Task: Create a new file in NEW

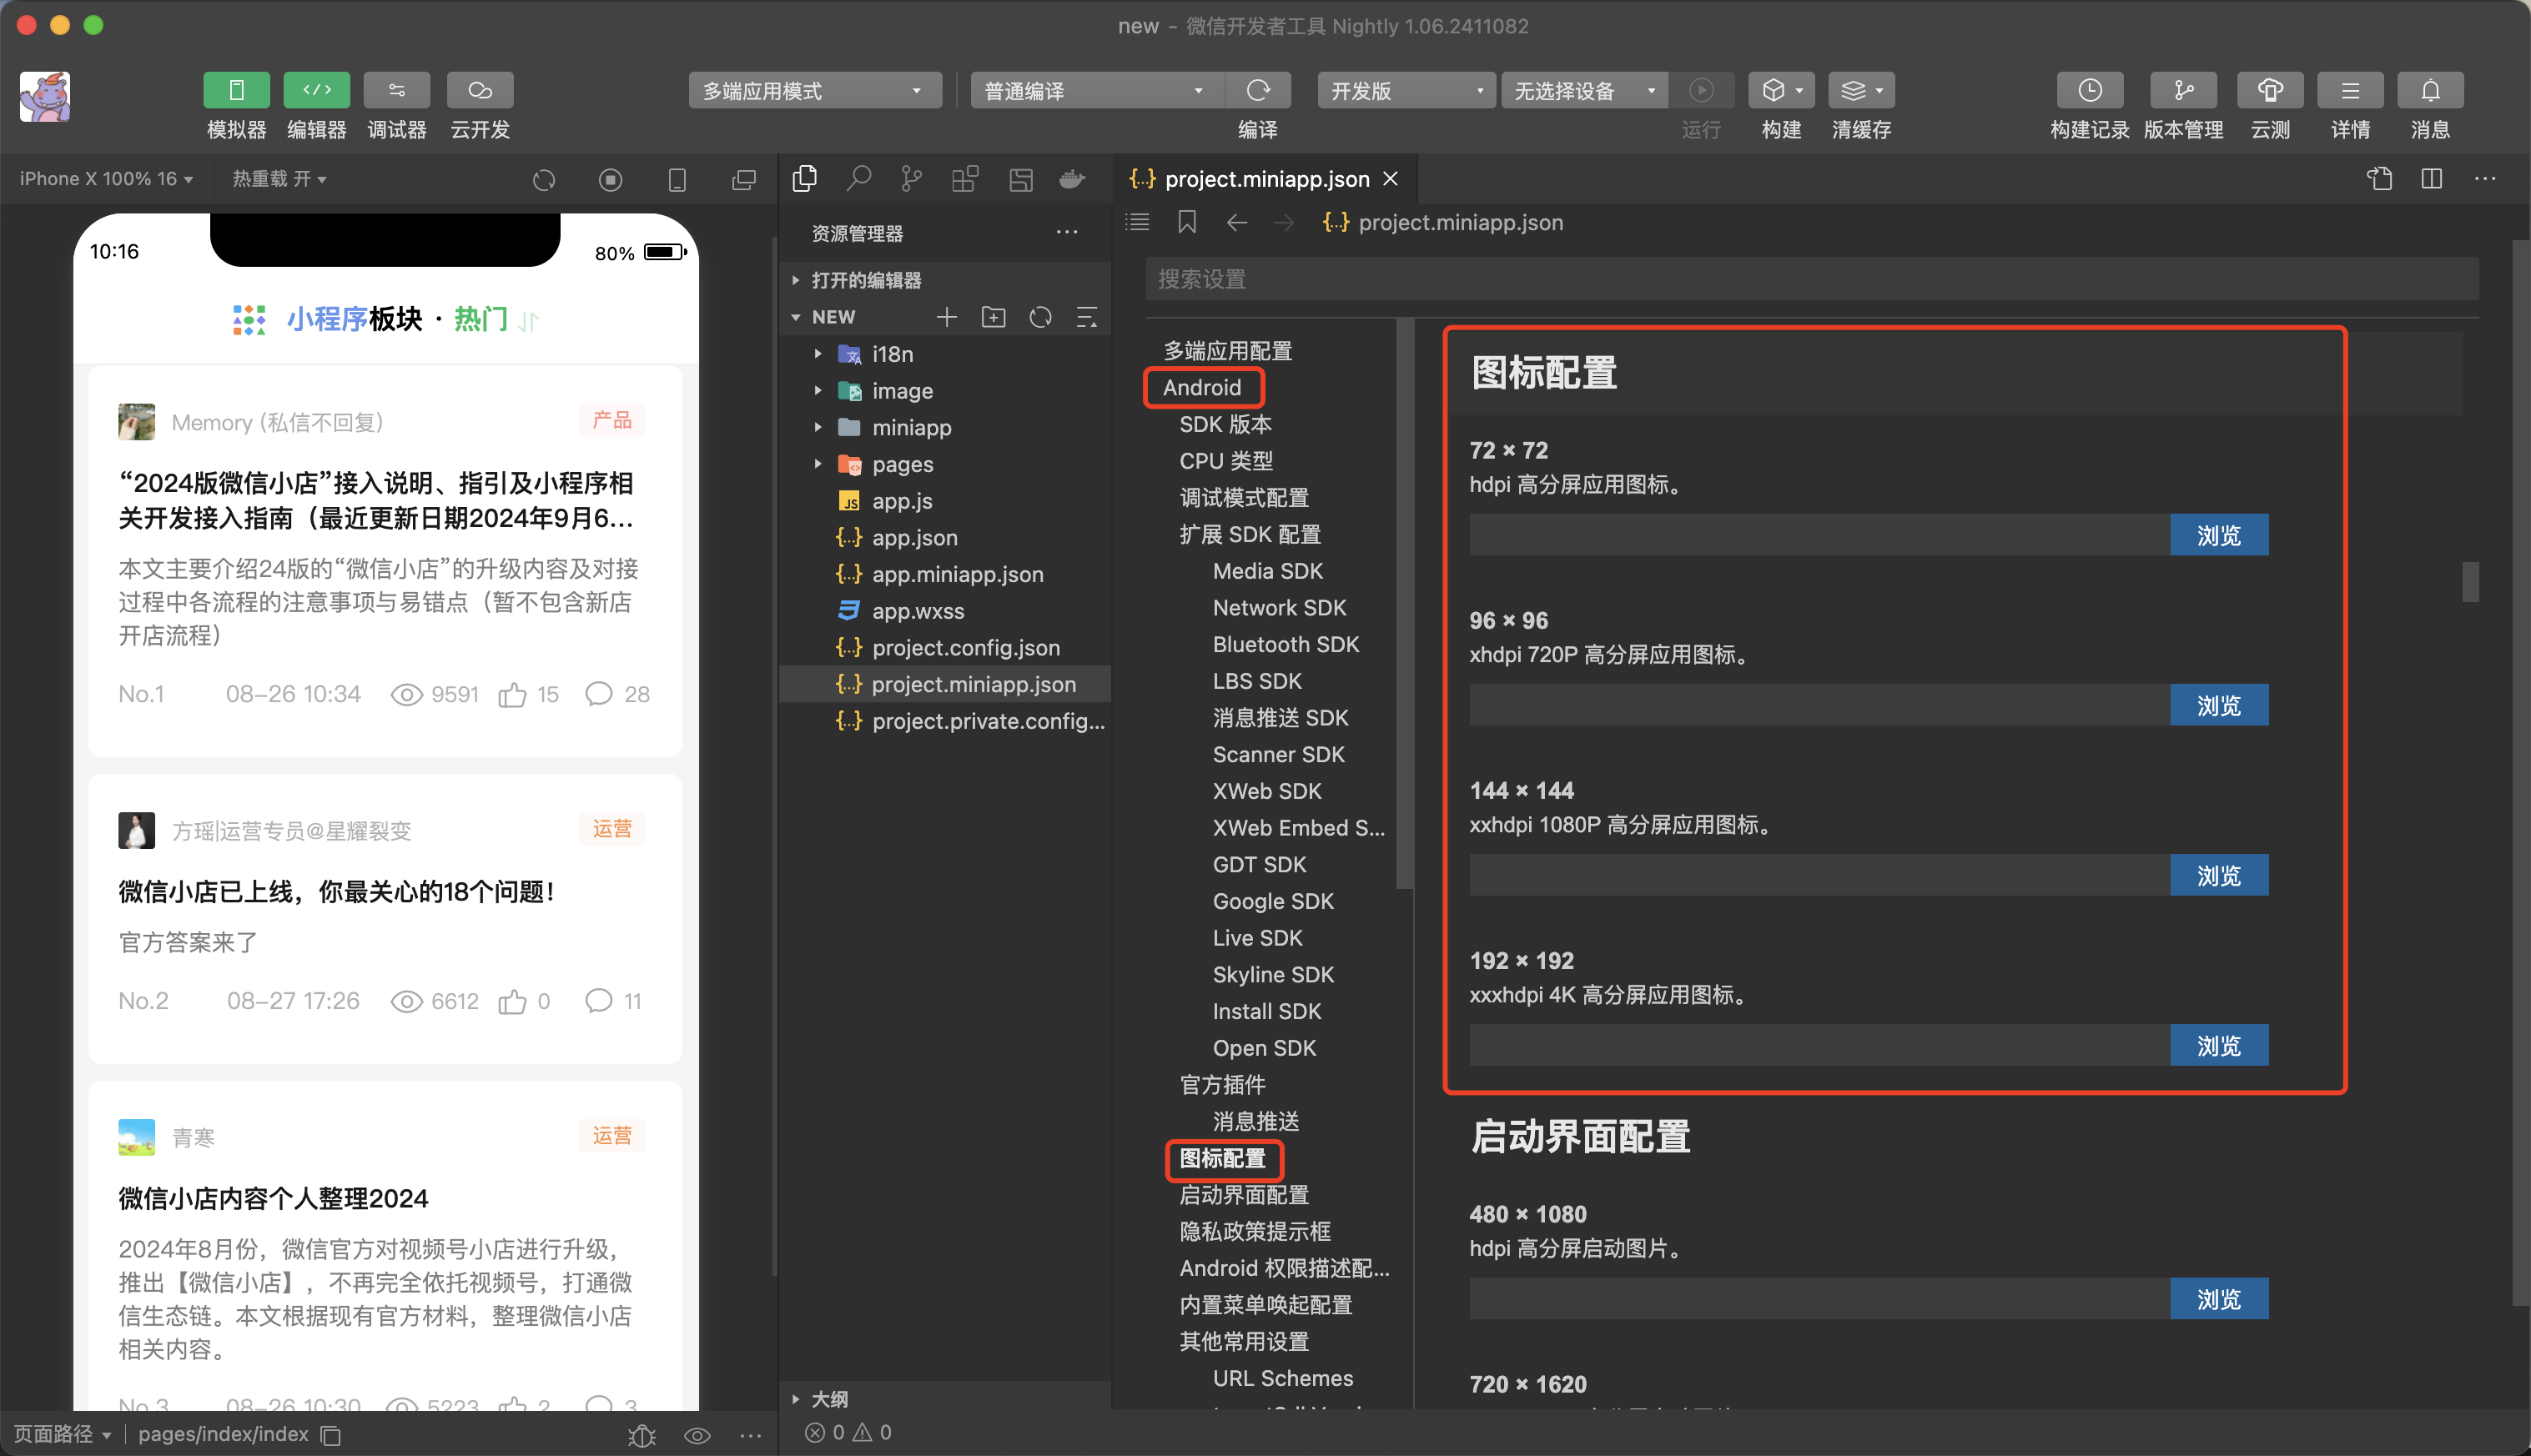Action: point(946,317)
